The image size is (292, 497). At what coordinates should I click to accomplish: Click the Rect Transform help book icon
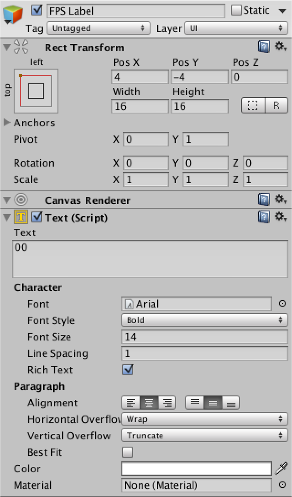point(264,47)
